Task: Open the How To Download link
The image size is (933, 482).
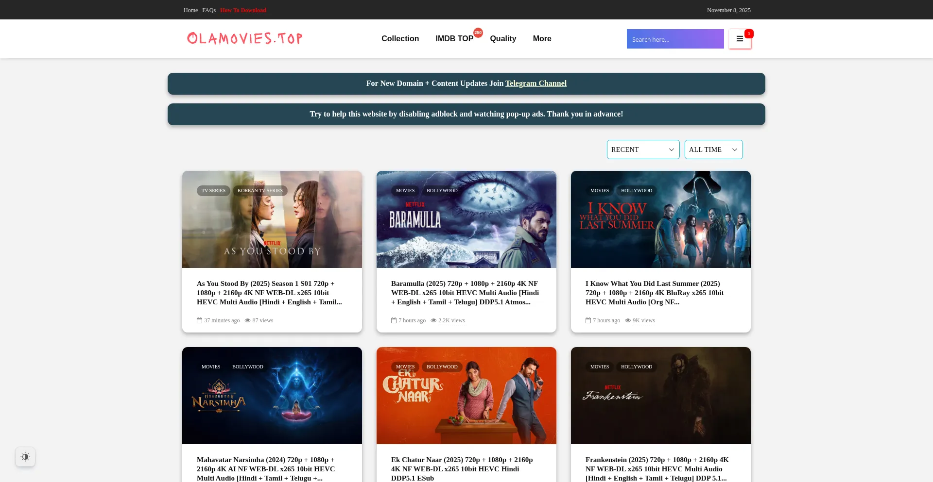Action: pos(243,10)
